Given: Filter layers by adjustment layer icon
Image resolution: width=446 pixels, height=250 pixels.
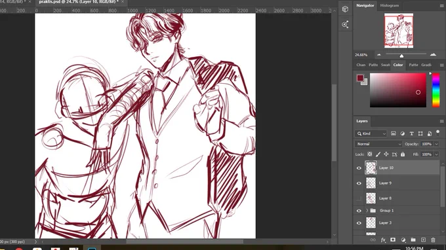Looking at the screenshot, I should 403,134.
